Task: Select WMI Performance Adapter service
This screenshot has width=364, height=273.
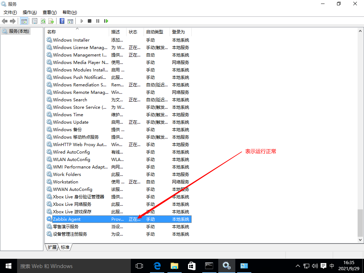Action: coord(119,167)
